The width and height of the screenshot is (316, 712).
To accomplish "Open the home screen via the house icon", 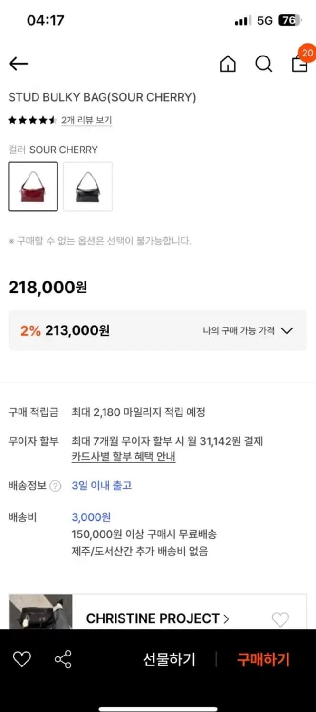I will [x=227, y=64].
